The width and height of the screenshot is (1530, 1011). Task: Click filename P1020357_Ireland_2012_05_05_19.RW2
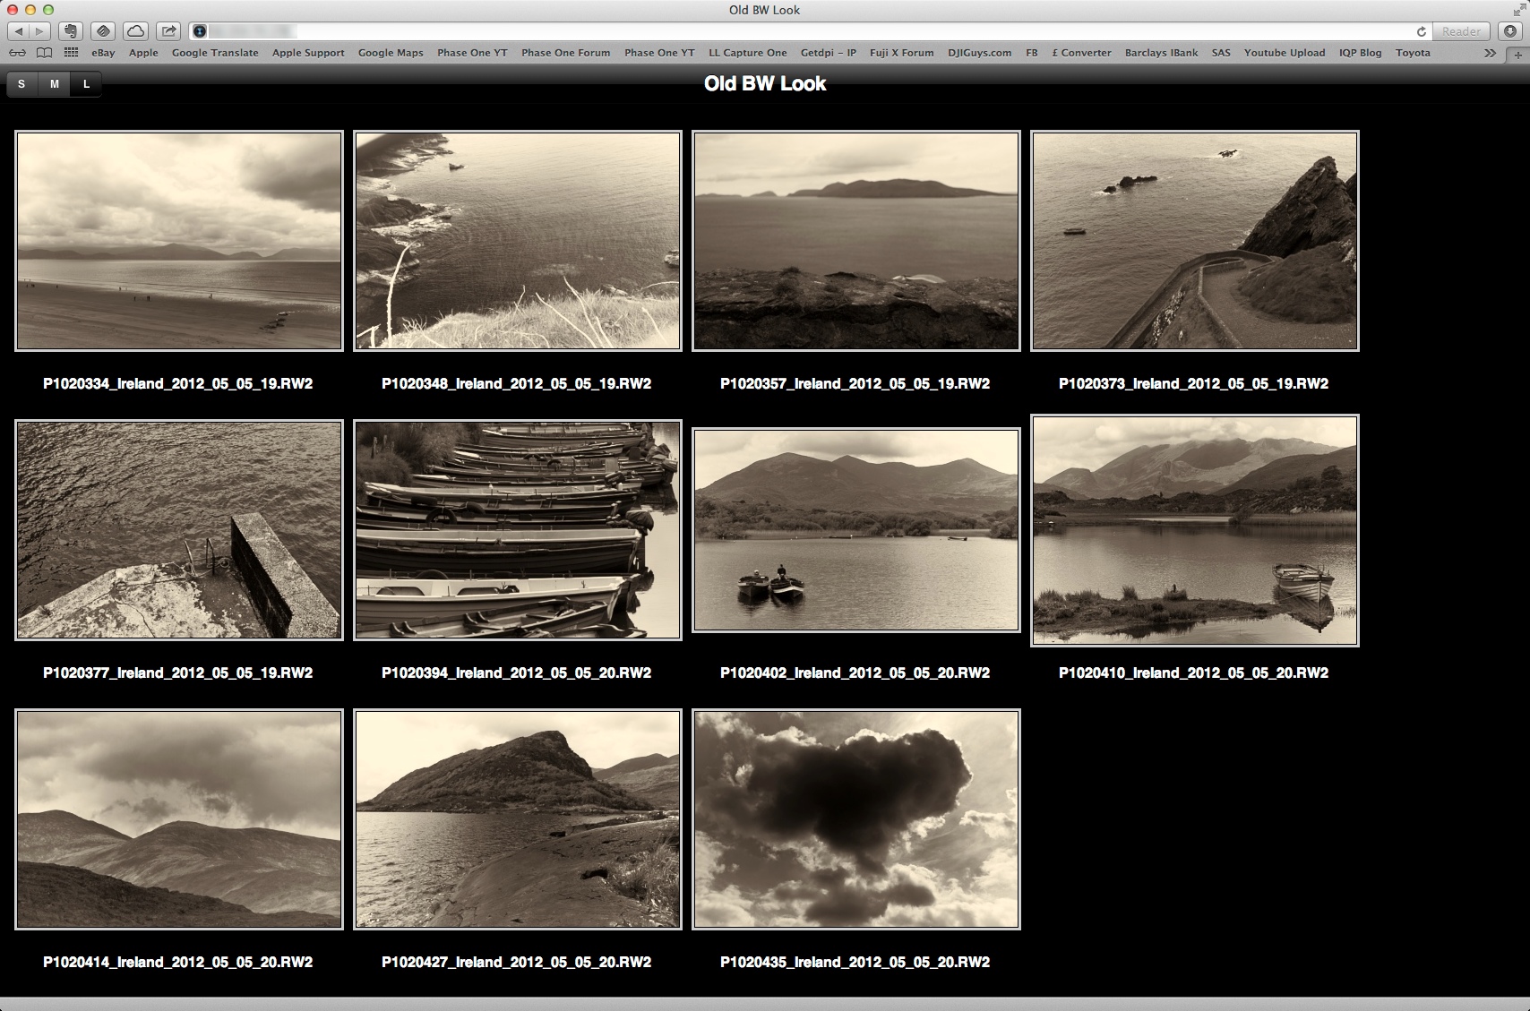[855, 383]
